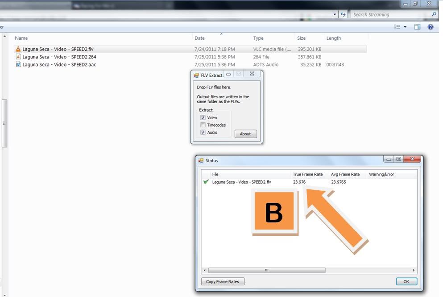Click the SPEED2.aac audio file icon
443x297 pixels.
(x=18, y=64)
